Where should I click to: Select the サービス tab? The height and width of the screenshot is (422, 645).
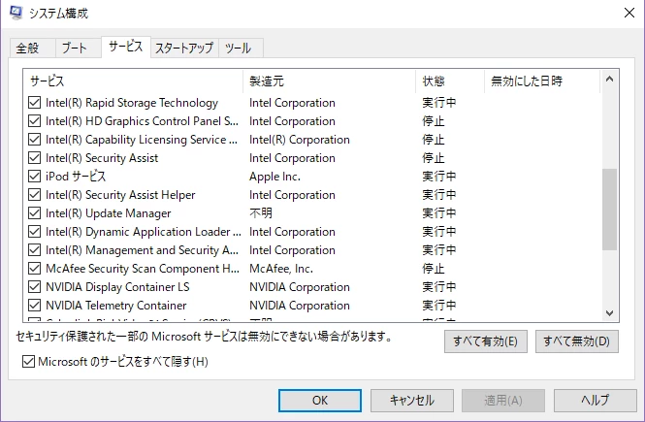pos(126,47)
